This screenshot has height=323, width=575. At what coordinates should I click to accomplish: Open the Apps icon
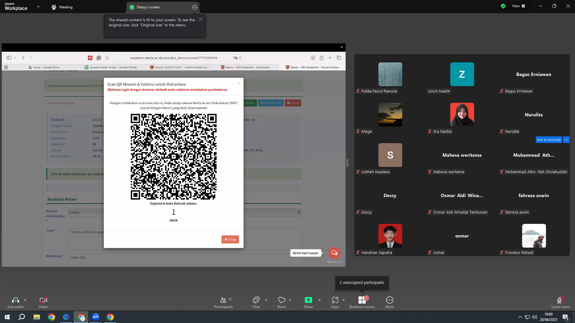tap(335, 300)
